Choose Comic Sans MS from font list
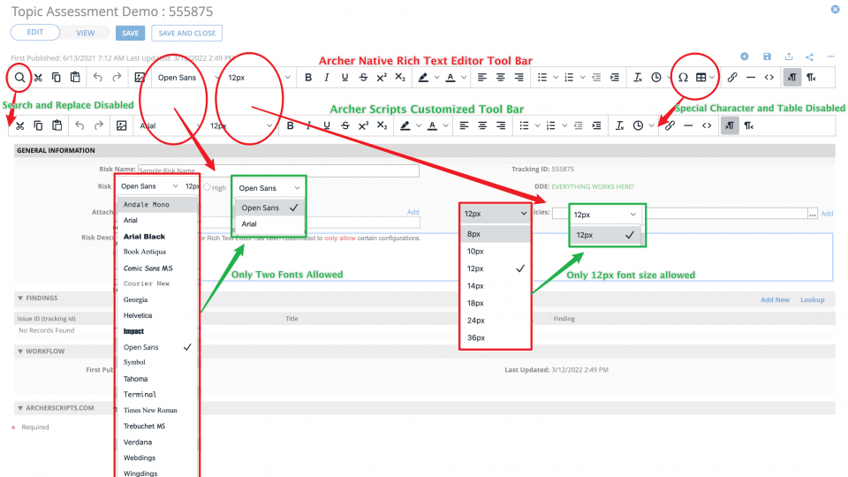 (x=157, y=269)
